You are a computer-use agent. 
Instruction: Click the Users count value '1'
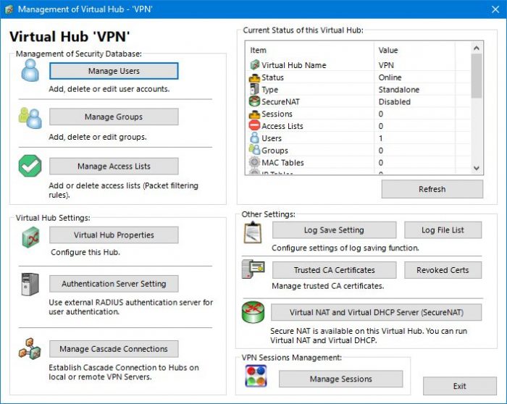click(x=380, y=138)
